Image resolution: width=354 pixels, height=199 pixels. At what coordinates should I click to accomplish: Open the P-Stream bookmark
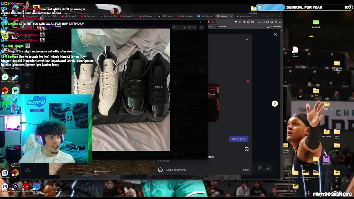coord(221,27)
